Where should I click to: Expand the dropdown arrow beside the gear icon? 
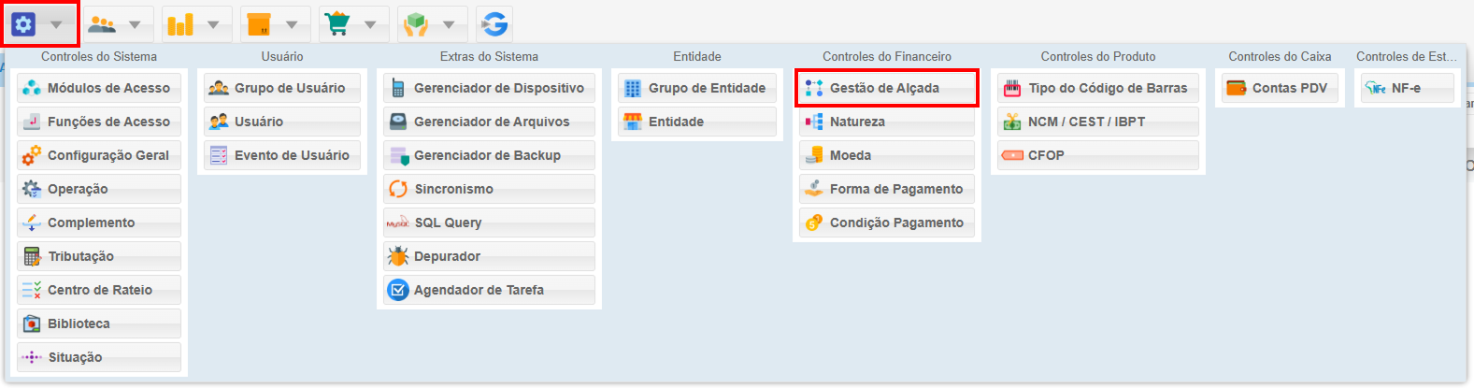[x=56, y=25]
